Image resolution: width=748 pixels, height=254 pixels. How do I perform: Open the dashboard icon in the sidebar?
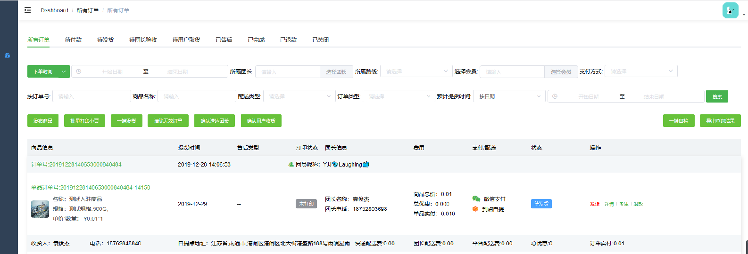[7, 56]
